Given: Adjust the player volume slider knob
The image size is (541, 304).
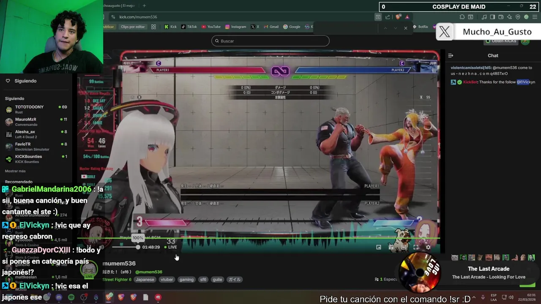Looking at the screenshot, I should click(x=138, y=247).
